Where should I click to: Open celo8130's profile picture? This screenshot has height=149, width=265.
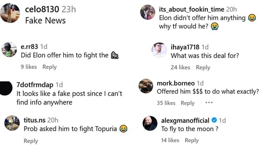(x=10, y=13)
